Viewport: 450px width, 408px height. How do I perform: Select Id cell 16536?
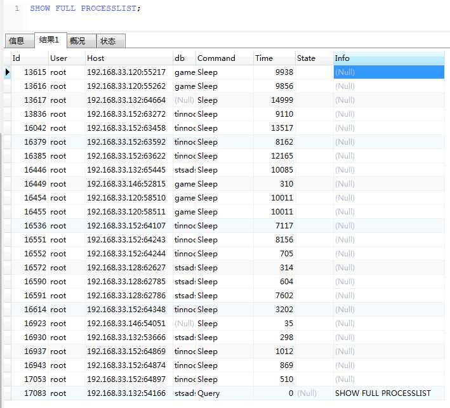click(x=30, y=226)
